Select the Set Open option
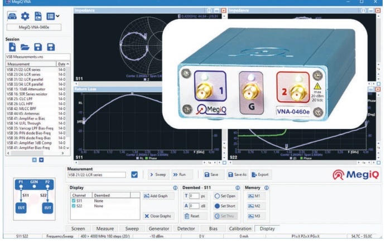The width and height of the screenshot is (386, 242). click(x=225, y=196)
